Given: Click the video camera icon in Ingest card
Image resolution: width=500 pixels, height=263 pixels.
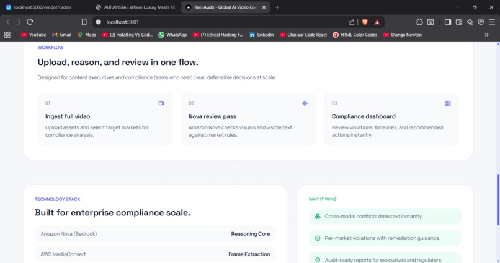Looking at the screenshot, I should 161,103.
